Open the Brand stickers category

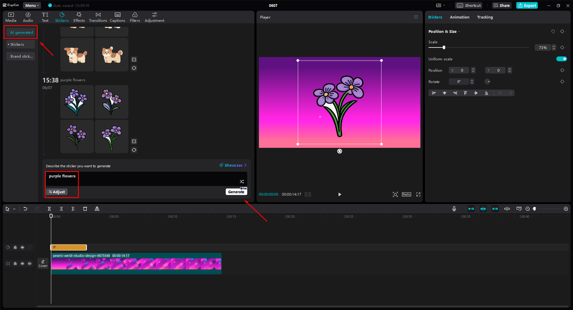(21, 56)
